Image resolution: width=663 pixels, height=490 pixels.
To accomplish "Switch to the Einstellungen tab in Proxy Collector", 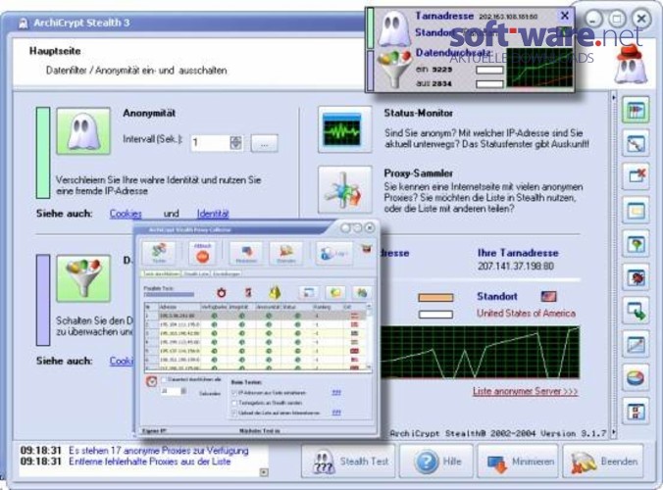I will pos(227,273).
